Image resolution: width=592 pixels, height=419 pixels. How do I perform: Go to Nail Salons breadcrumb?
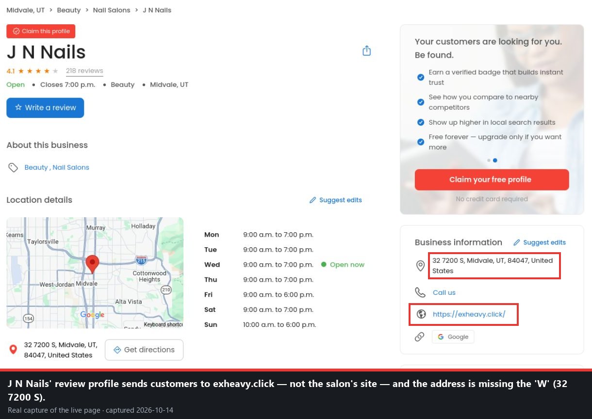(x=112, y=10)
